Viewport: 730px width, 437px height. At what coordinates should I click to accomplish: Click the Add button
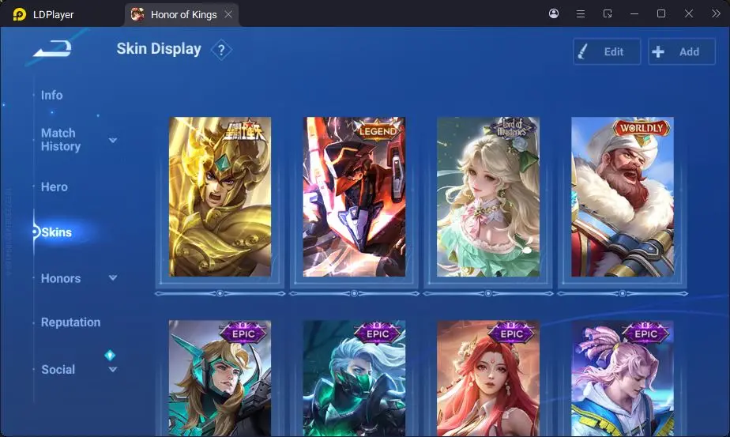click(x=682, y=51)
